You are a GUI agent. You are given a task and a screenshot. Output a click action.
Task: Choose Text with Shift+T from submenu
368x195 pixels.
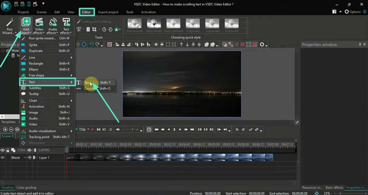pyautogui.click(x=95, y=83)
